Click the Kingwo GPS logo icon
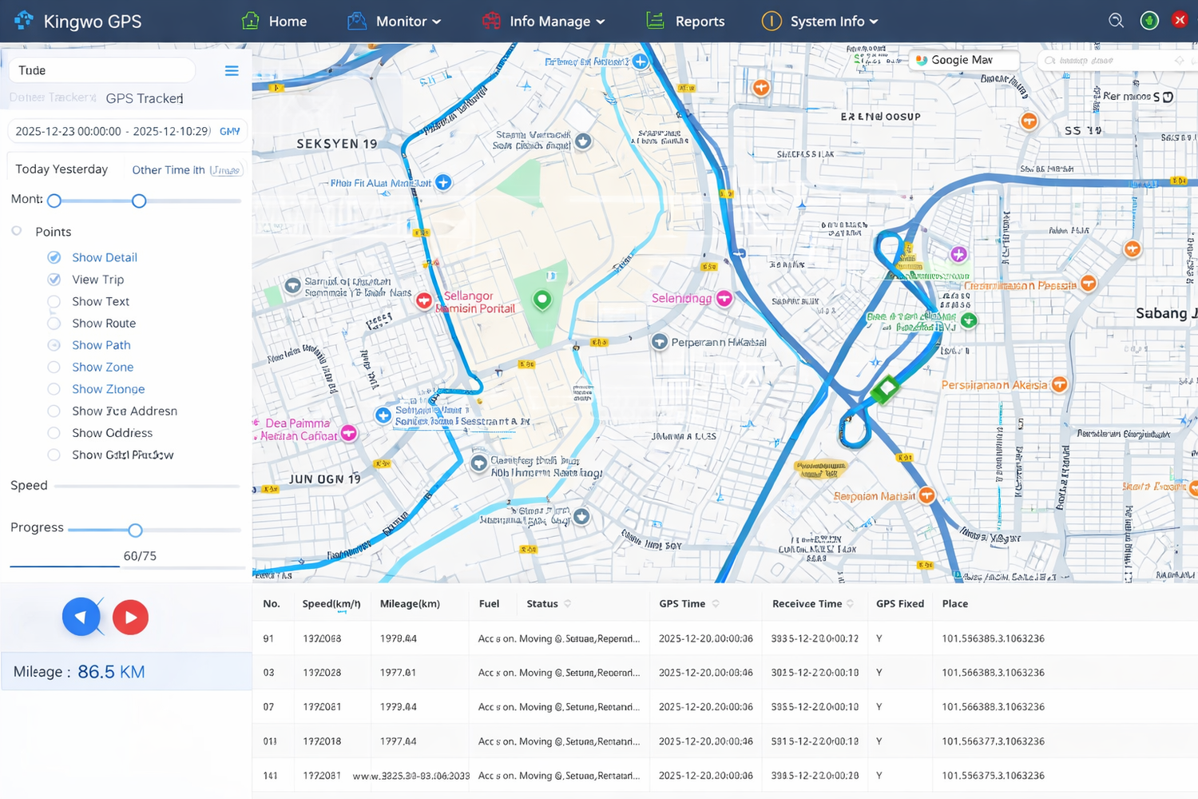1198x799 pixels. coord(24,21)
